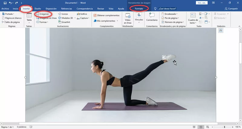Click the 190 % zoom level
Viewport: 242px width, 129px height.
coord(238,127)
